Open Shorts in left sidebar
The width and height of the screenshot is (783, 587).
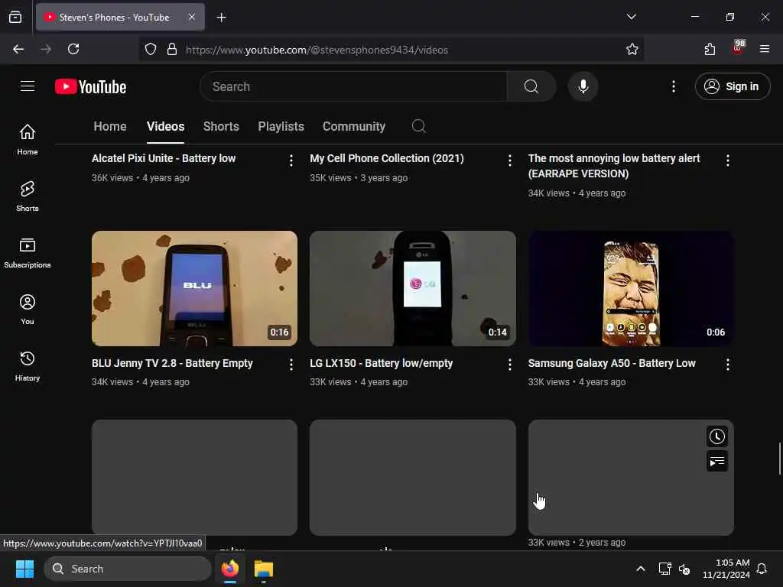click(28, 196)
